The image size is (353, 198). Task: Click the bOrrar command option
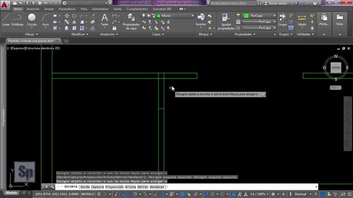pos(143,187)
